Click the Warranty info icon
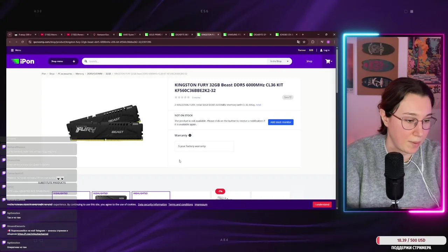This screenshot has width=448, height=252. pyautogui.click(x=190, y=135)
